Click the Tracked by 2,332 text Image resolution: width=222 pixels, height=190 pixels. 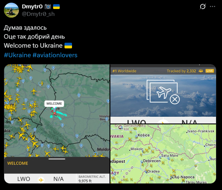coord(181,71)
